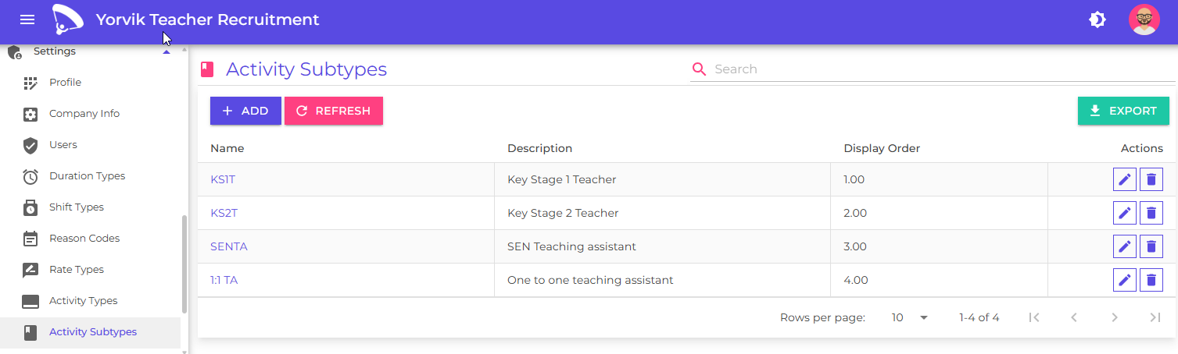Open the 1:1 TA subtype link

point(224,280)
